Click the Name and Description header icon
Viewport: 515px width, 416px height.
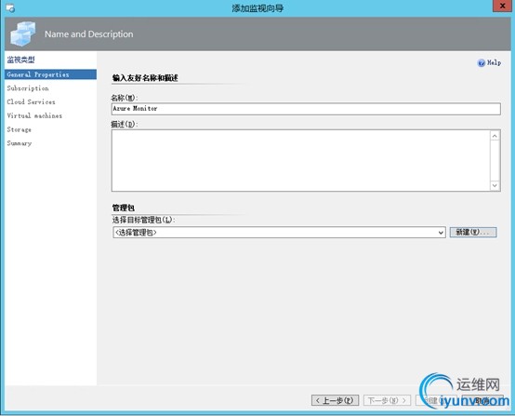(x=23, y=34)
